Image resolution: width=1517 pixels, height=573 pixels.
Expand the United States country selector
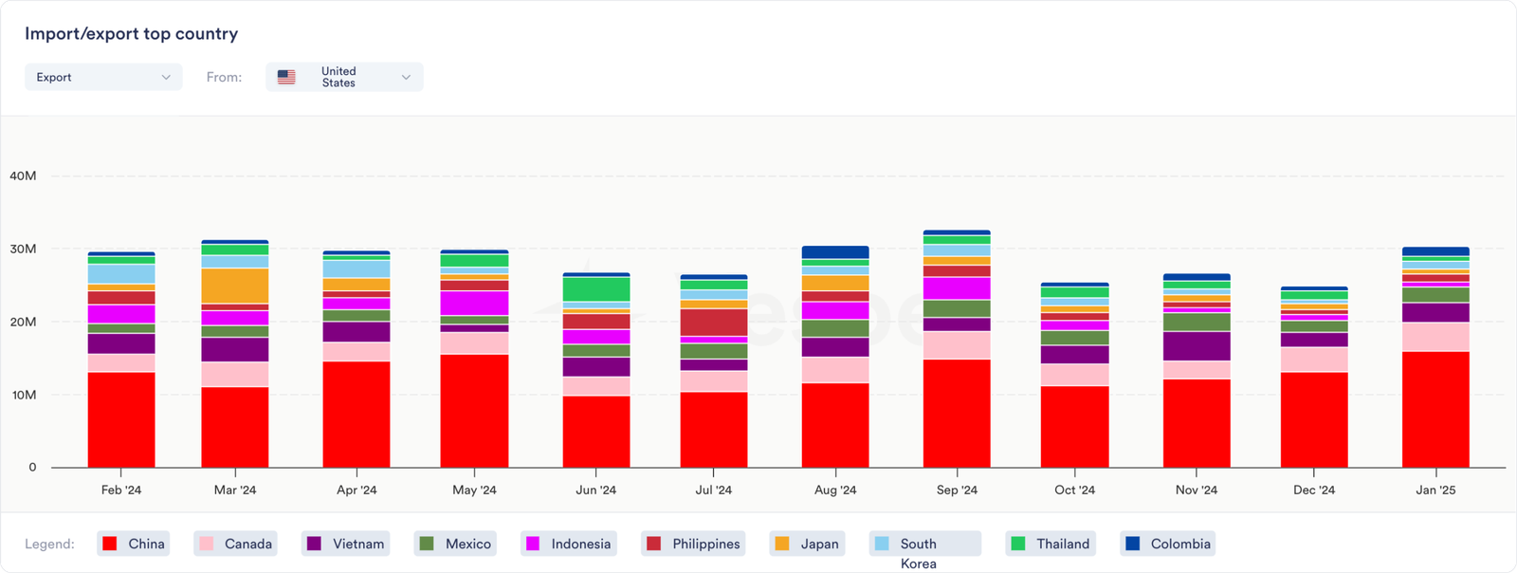pyautogui.click(x=344, y=77)
